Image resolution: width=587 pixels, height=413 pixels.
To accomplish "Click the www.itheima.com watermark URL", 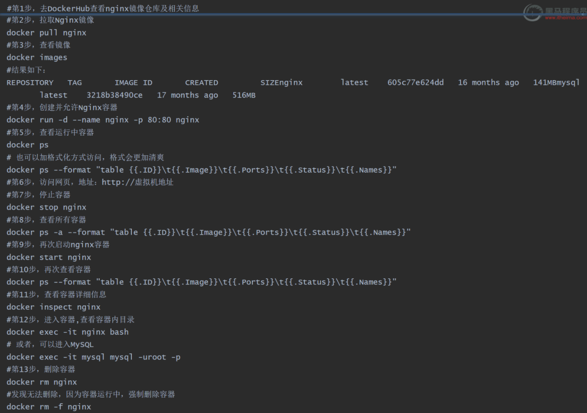I will (x=564, y=18).
